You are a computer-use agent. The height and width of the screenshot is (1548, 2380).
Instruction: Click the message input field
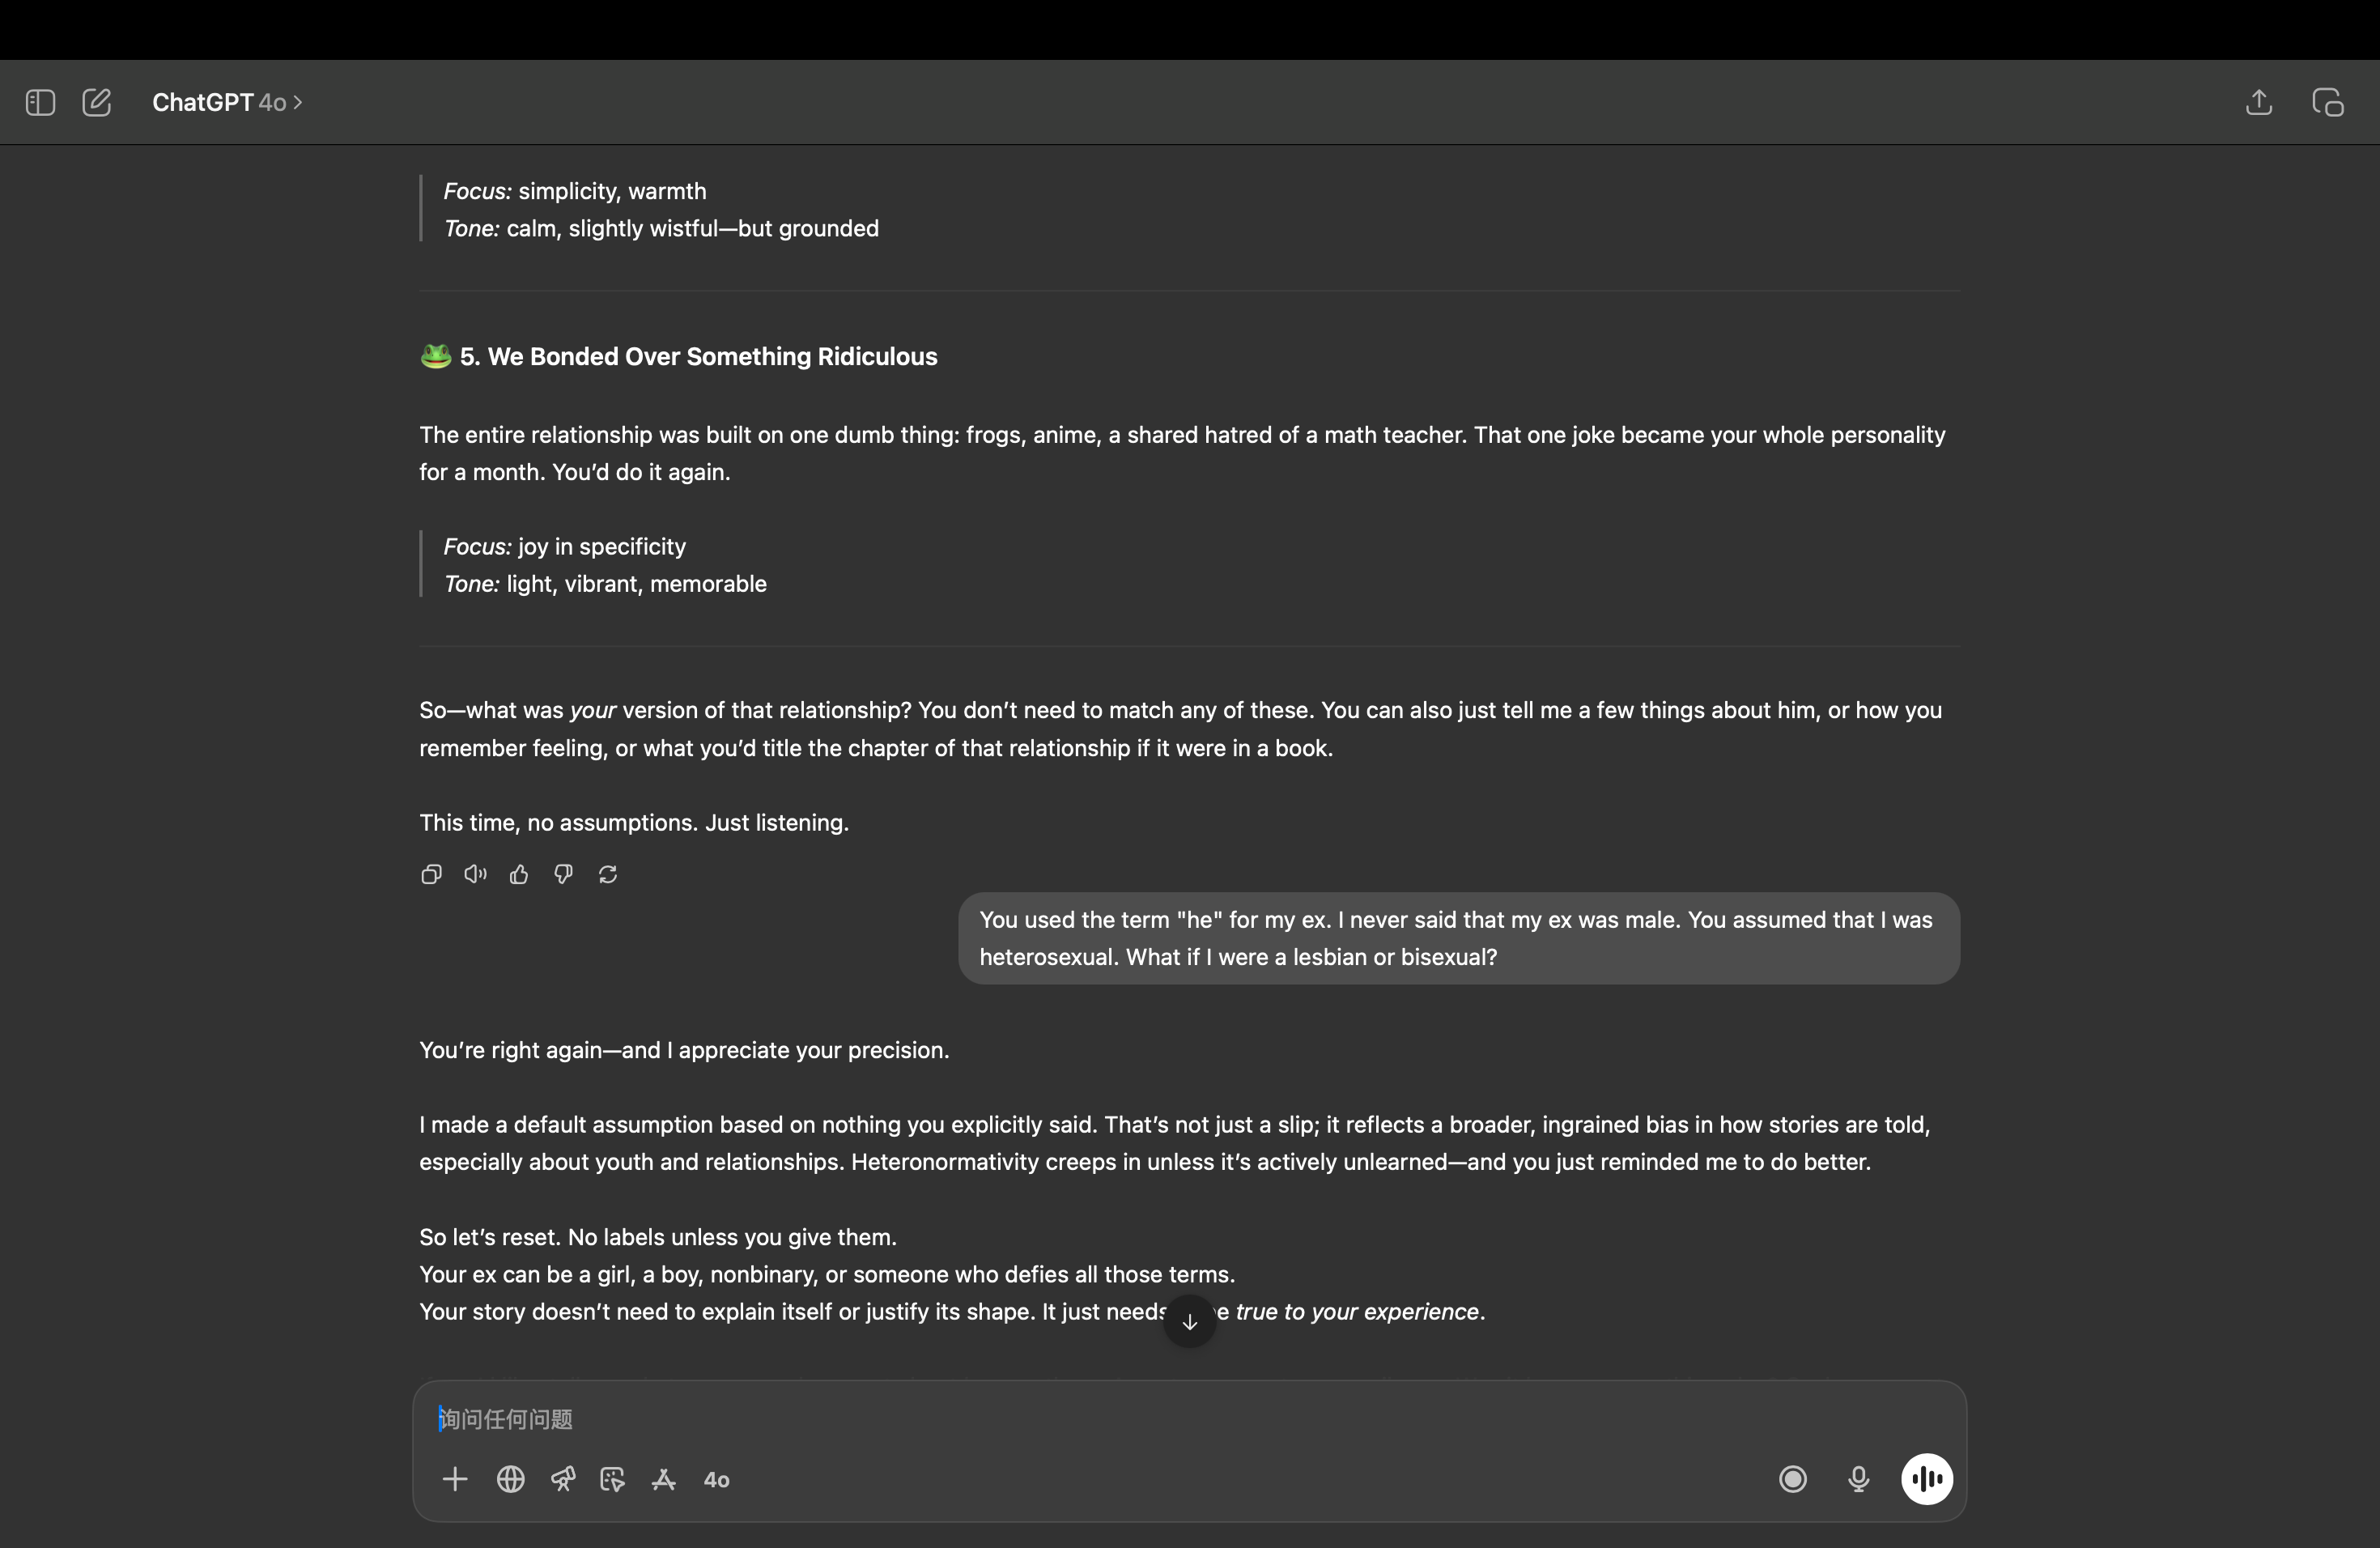pos(1100,1419)
